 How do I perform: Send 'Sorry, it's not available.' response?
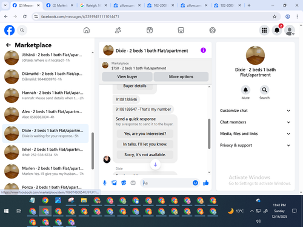coord(145,155)
